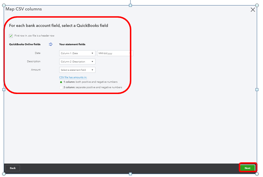Click the Back button
The height and width of the screenshot is (177, 263).
point(13,168)
